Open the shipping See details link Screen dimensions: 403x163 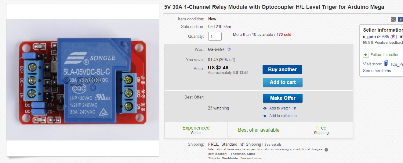273,145
